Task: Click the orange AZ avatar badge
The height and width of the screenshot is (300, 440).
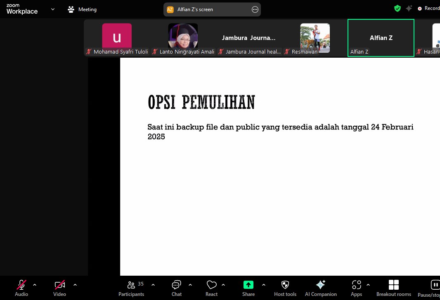Action: (170, 9)
